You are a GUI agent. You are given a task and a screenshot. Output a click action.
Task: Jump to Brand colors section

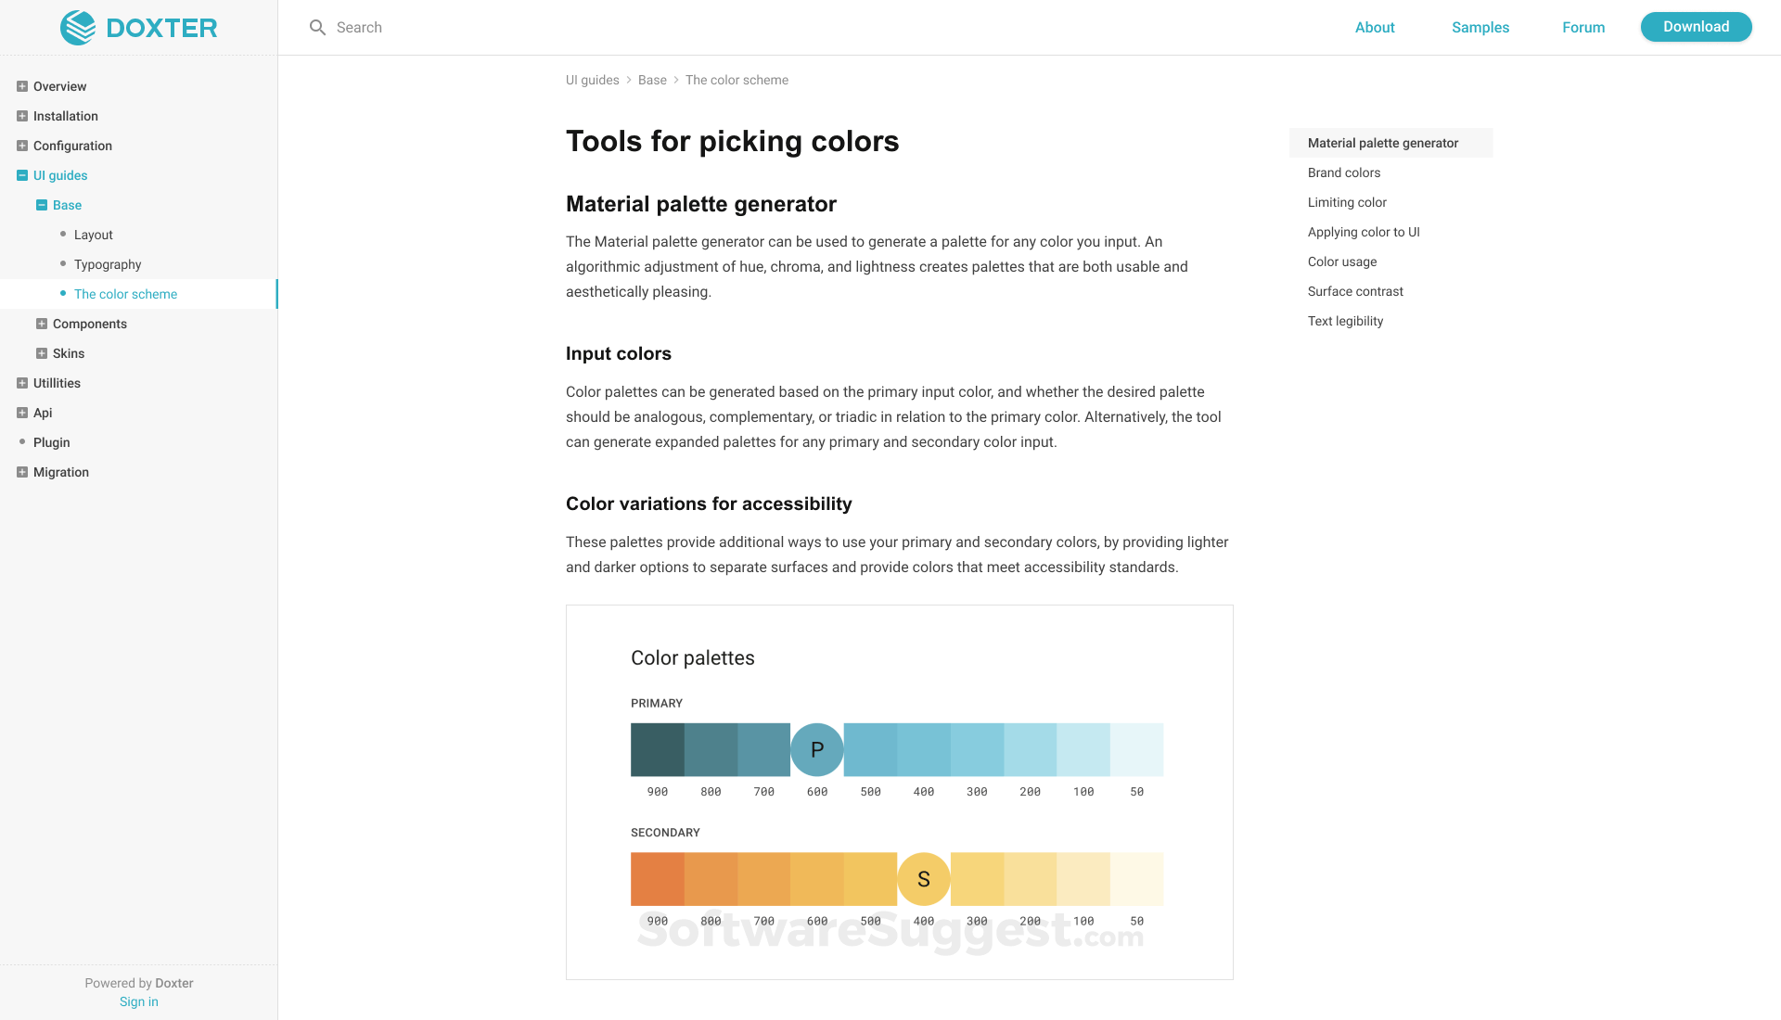coord(1343,172)
